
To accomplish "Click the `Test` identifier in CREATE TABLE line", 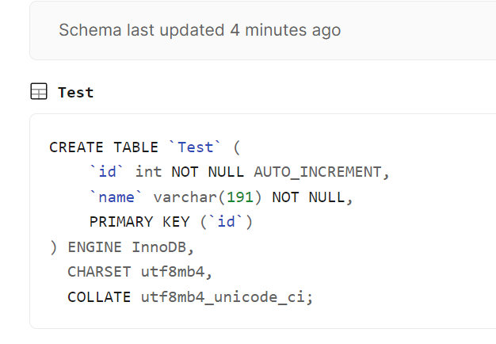I will click(x=195, y=147).
